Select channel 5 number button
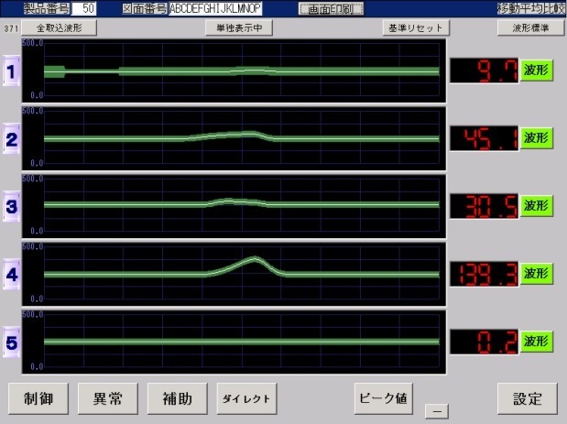Image resolution: width=567 pixels, height=424 pixels. (11, 342)
